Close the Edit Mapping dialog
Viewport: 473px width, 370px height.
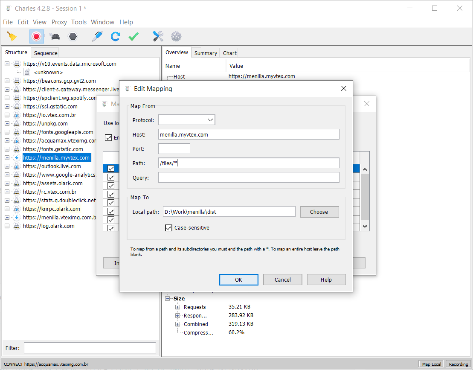click(344, 88)
